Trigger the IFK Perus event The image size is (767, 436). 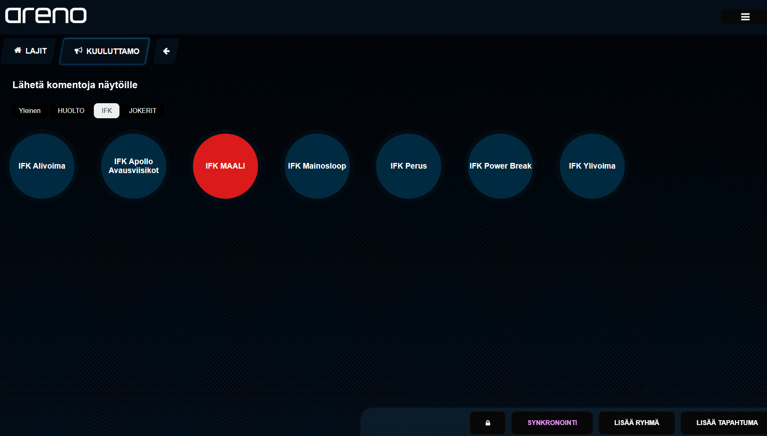pos(409,166)
